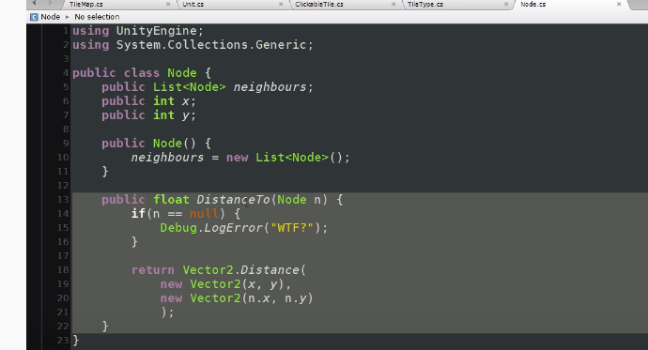Close the Node.cs tab
The width and height of the screenshot is (648, 350).
pyautogui.click(x=619, y=4)
